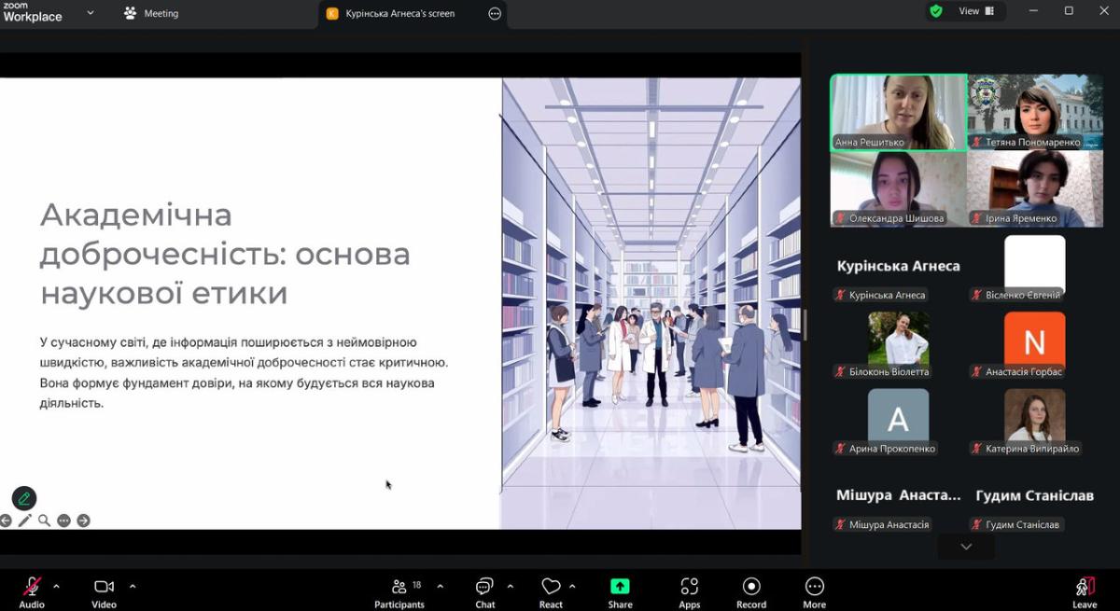Leave the meeting
The width and height of the screenshot is (1120, 611).
pos(1085,591)
